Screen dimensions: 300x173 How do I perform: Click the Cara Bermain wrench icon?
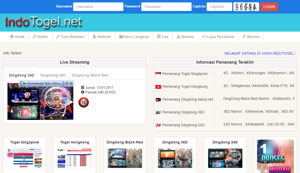(58, 36)
